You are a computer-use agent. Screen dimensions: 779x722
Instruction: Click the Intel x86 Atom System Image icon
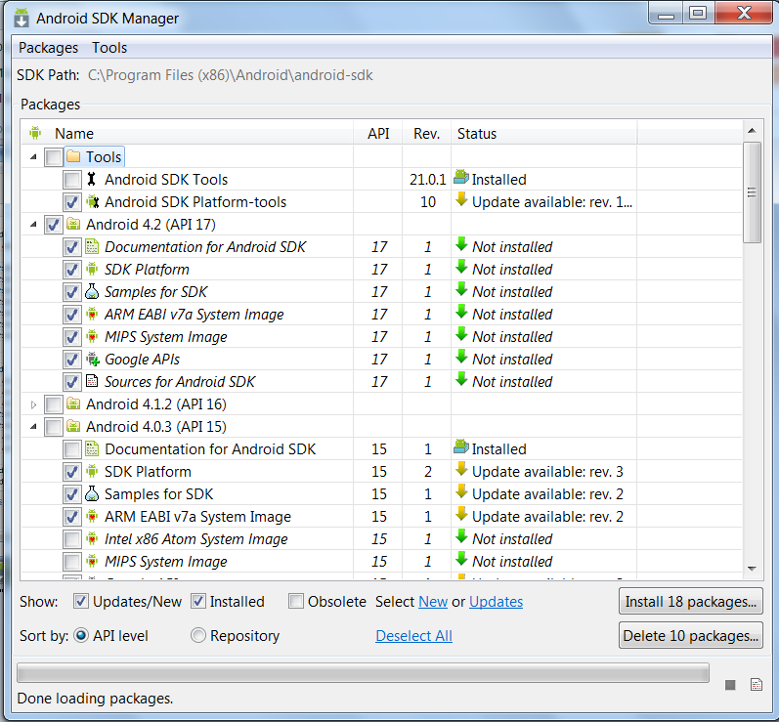pos(92,538)
